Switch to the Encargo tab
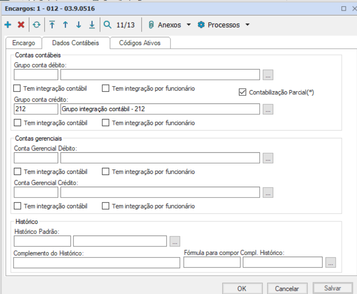 click(x=24, y=43)
